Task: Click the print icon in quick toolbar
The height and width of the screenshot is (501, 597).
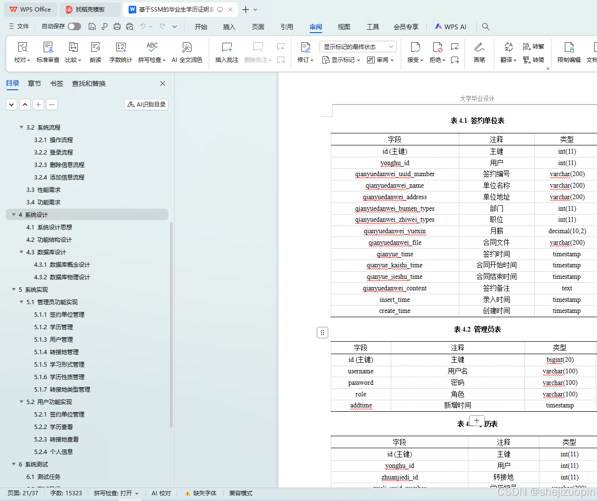Action: pos(117,26)
